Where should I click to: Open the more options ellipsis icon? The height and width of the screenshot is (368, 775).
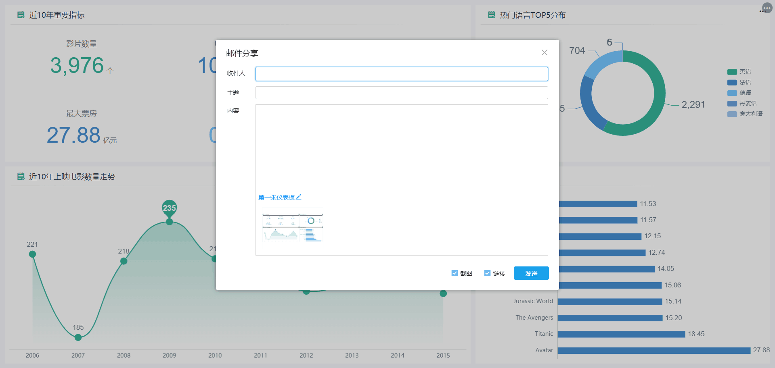coord(767,8)
